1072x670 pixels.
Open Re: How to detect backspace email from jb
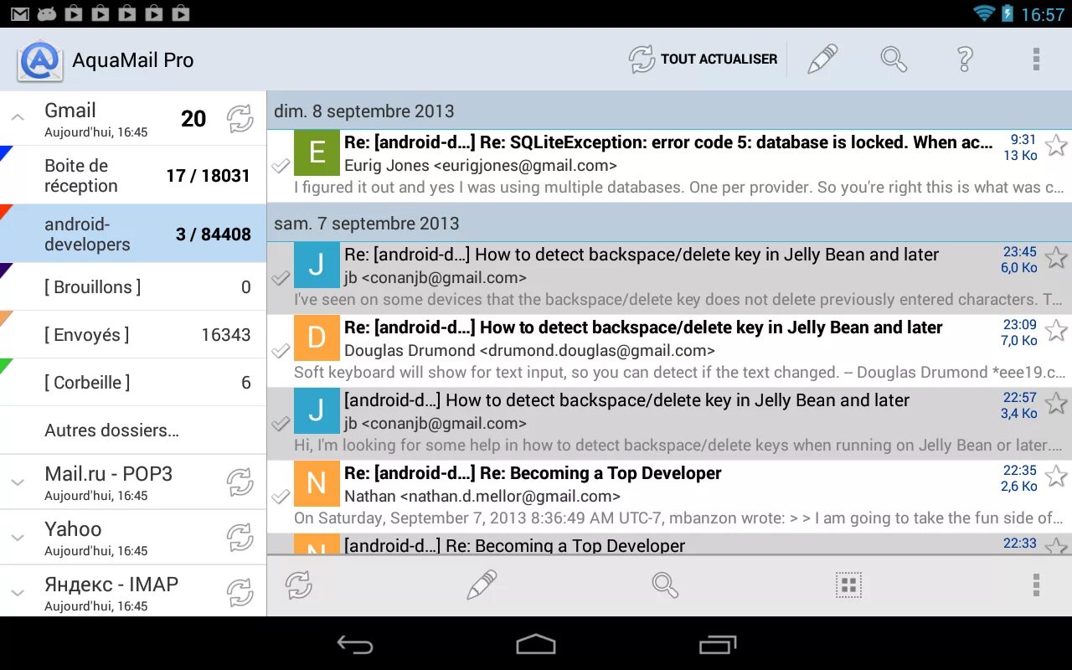tap(669, 278)
